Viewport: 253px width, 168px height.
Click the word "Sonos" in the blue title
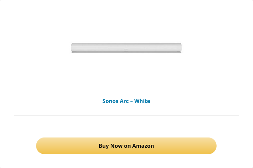(110, 101)
